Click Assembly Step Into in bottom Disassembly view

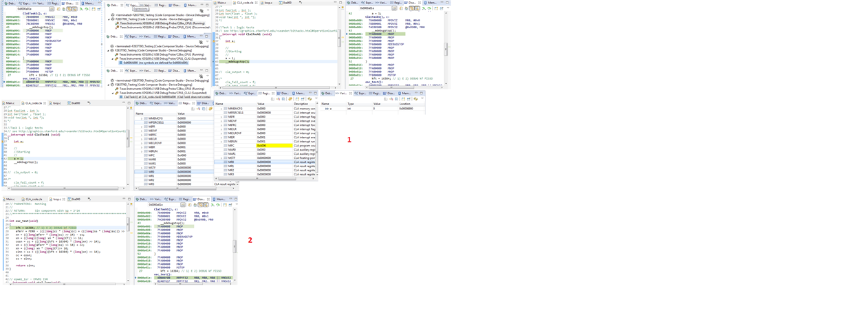[213, 204]
